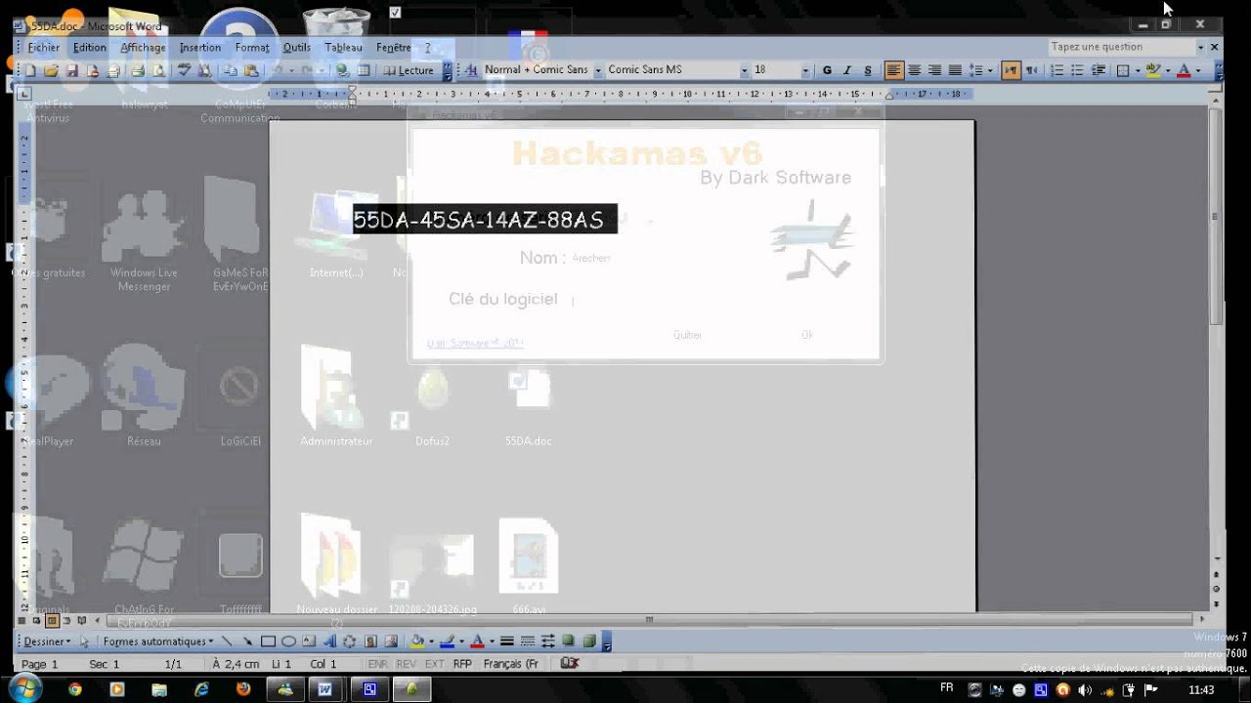Click Français language in status bar
1251x703 pixels.
pyautogui.click(x=511, y=664)
